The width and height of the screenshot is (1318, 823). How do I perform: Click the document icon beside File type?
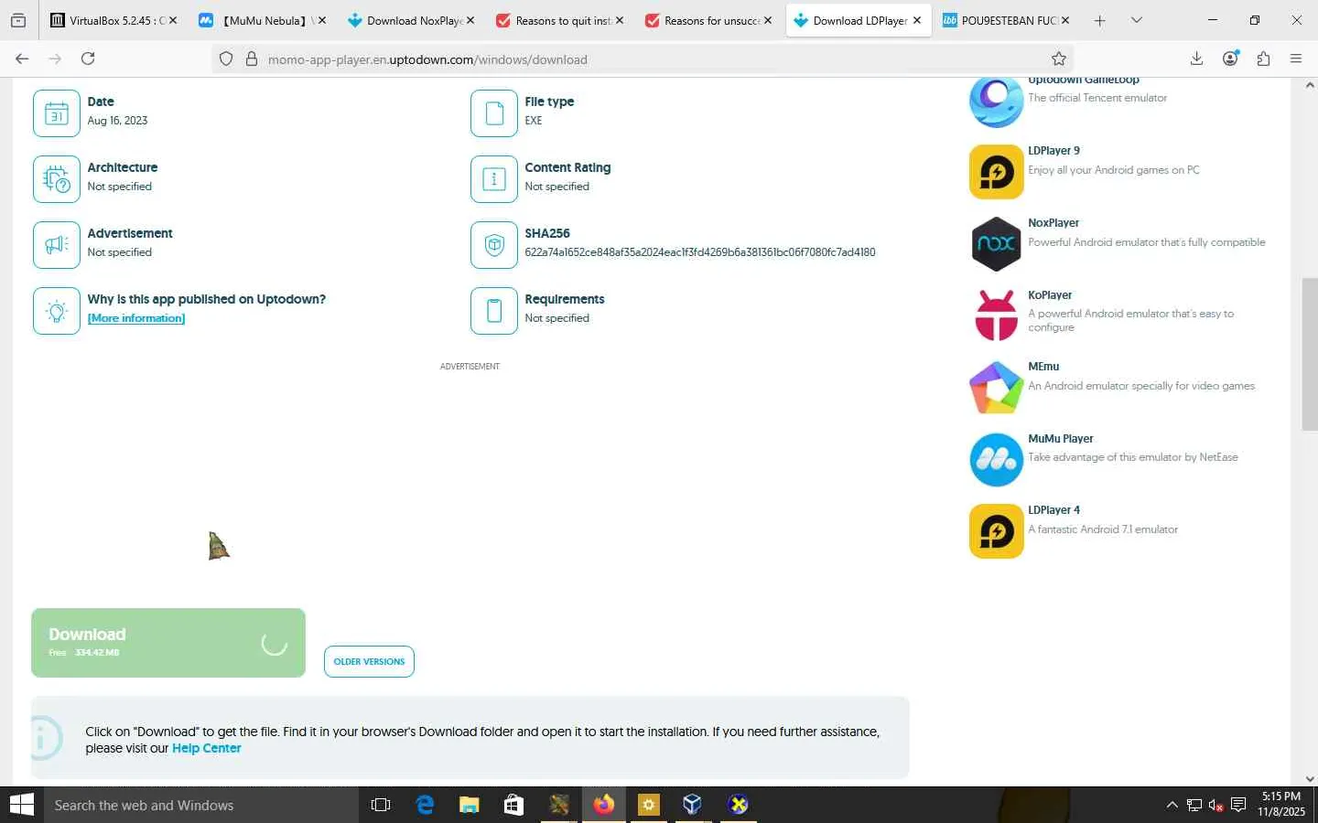coord(494,113)
